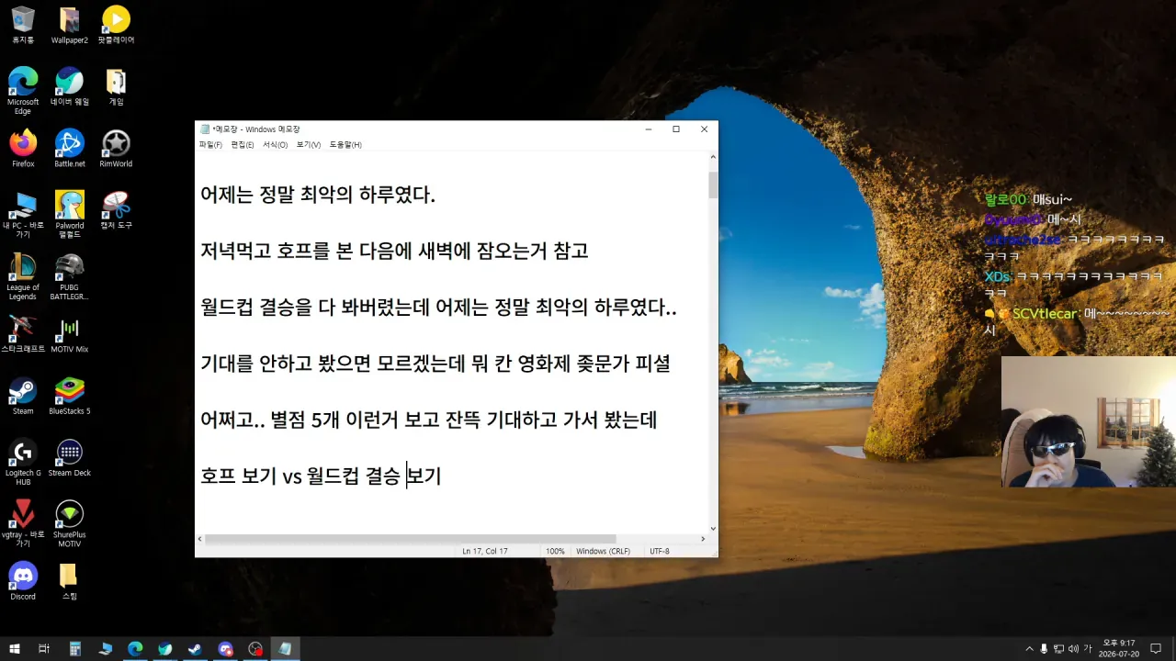The image size is (1176, 661).
Task: Launch League of Legends from desktop
Action: pos(23,277)
